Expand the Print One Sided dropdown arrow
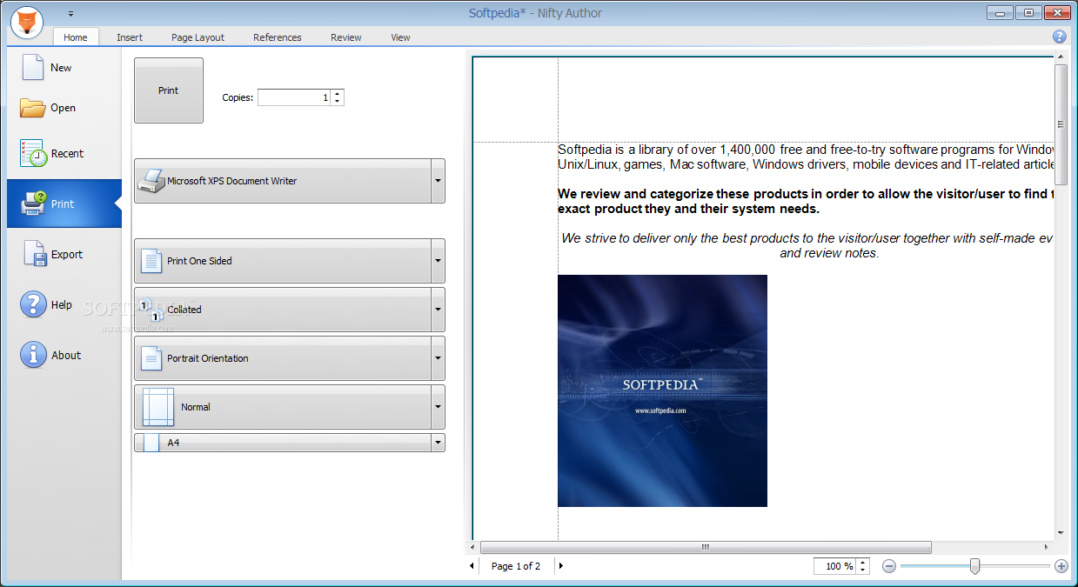Screen dimensions: 1078x587 tap(438, 261)
